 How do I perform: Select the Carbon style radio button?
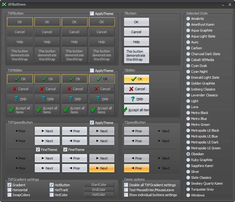click(x=188, y=48)
